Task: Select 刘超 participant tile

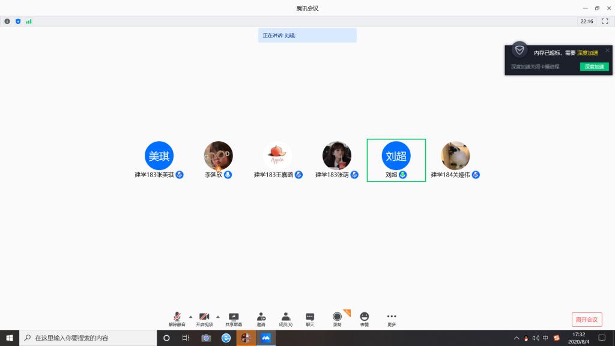Action: click(x=396, y=160)
